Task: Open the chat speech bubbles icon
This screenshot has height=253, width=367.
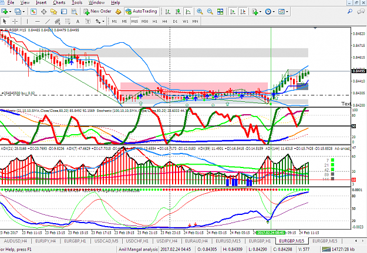Action: [x=361, y=11]
